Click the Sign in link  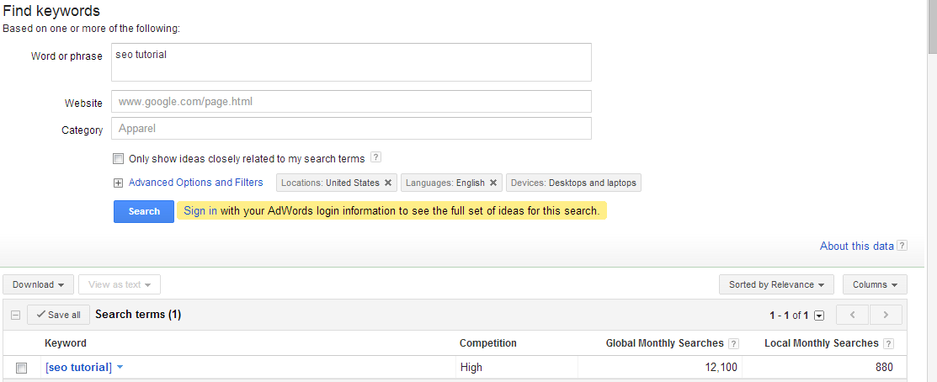click(200, 211)
